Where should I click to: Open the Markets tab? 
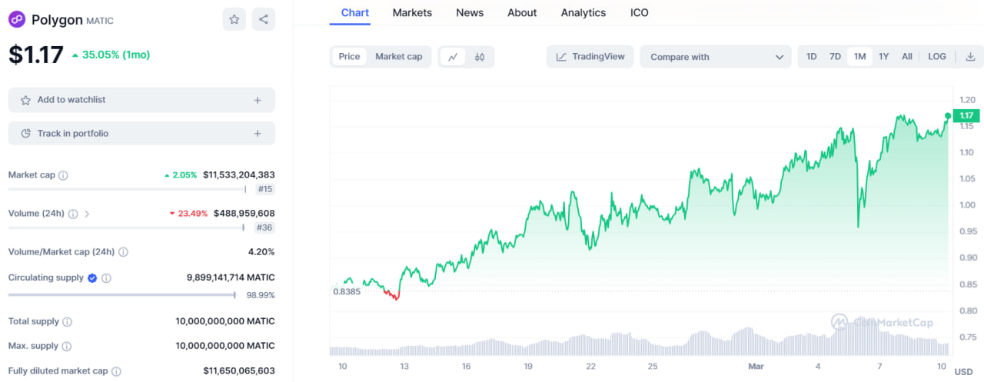[412, 12]
